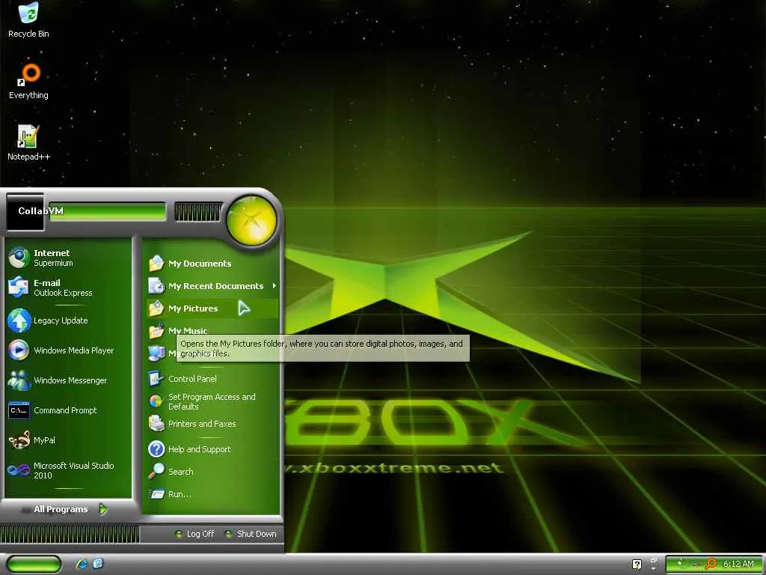766x575 pixels.
Task: Open E-mail Outlook Express entry
Action: tap(68, 287)
